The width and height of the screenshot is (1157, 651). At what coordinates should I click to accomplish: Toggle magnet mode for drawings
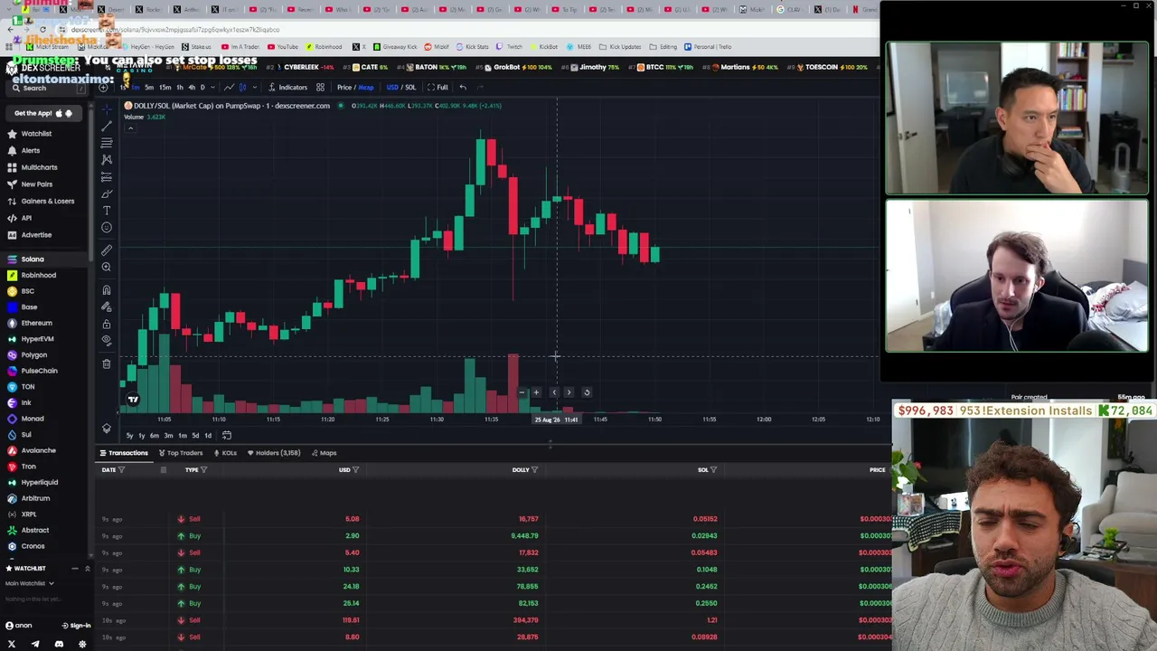107,290
